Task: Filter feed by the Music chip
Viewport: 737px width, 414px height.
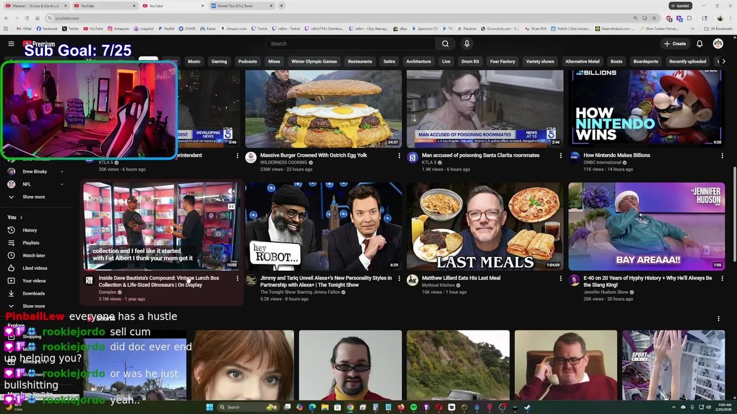Action: click(194, 62)
